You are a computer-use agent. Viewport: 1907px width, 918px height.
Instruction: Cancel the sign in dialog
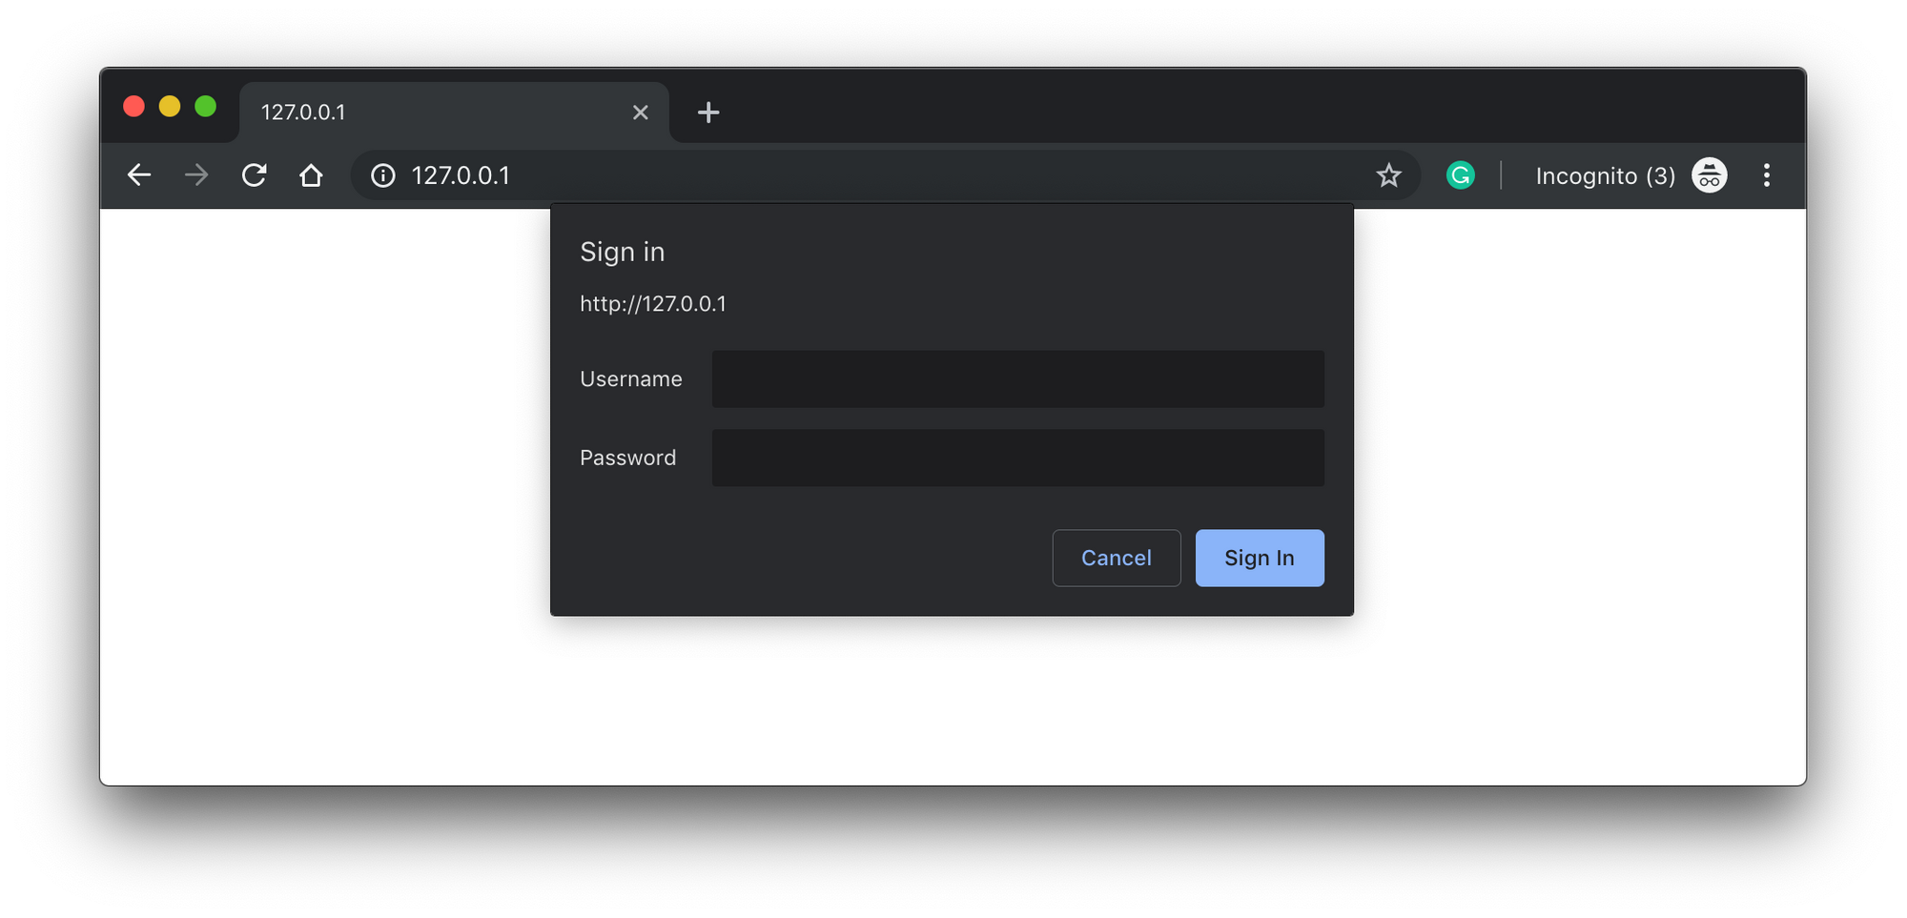click(1117, 558)
